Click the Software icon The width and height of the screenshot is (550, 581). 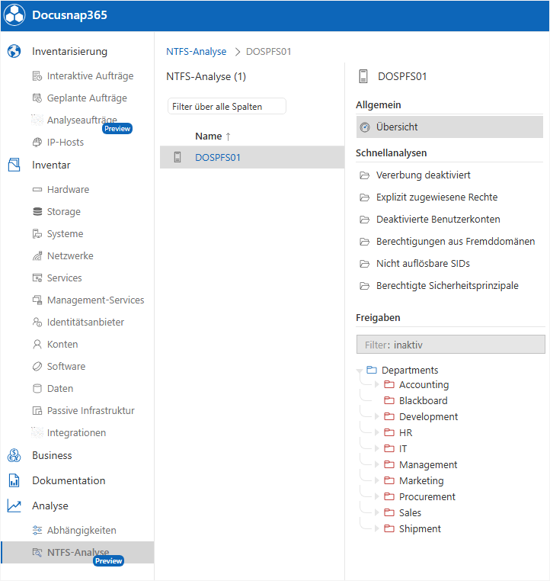[37, 367]
